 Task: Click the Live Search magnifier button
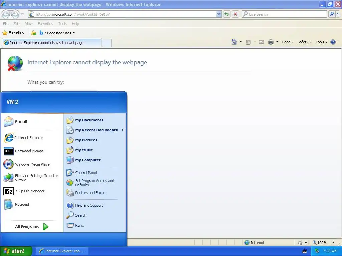coord(332,14)
